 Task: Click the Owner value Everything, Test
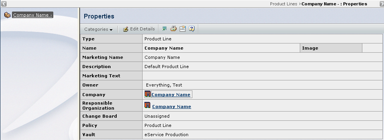click(x=164, y=85)
